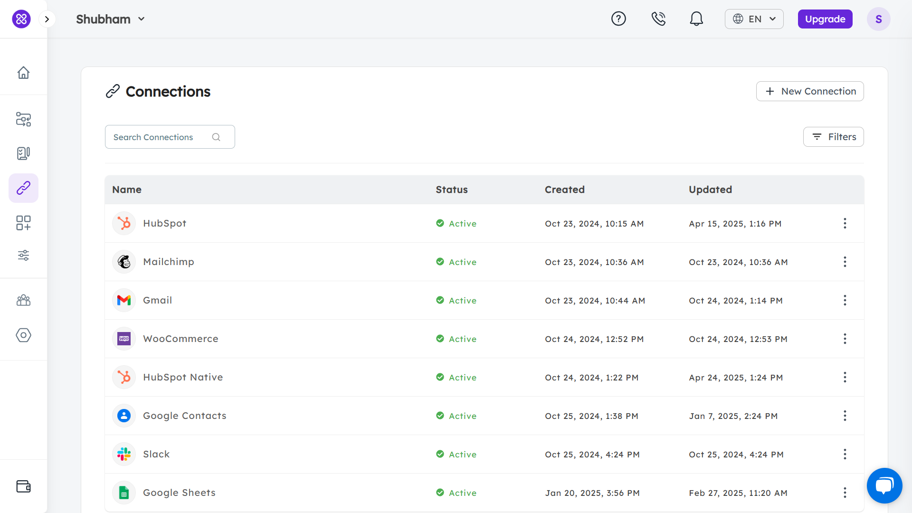
Task: Open the apps grid plus icon in sidebar
Action: click(23, 223)
